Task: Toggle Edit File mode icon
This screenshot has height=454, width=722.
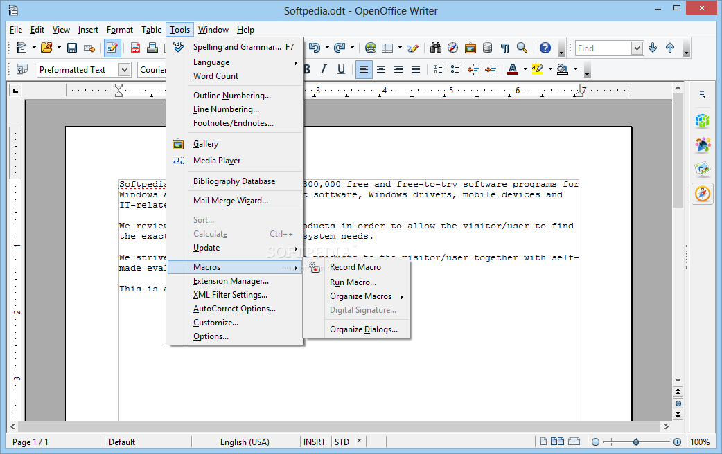Action: point(112,48)
